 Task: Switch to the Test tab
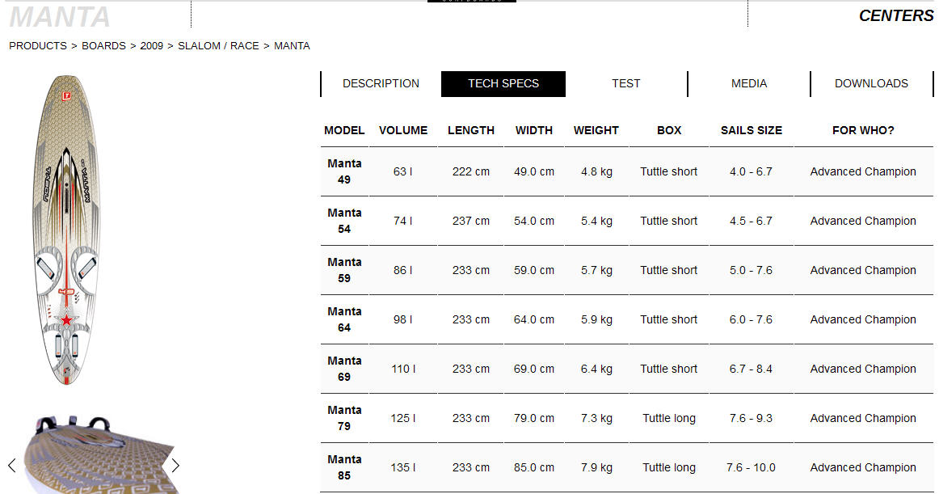625,84
